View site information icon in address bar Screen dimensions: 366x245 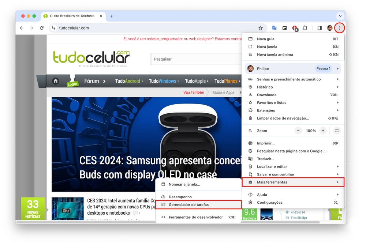54,28
